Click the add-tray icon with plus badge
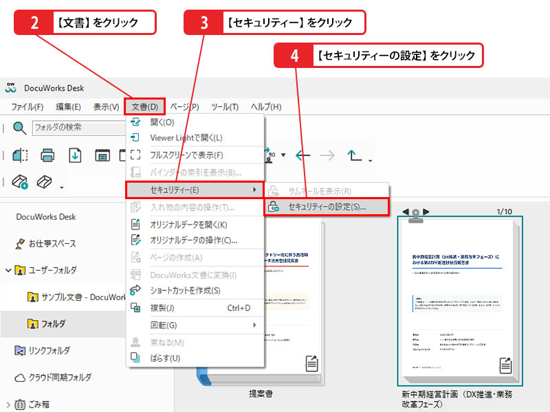Viewport: 550px width, 412px height. pyautogui.click(x=20, y=182)
